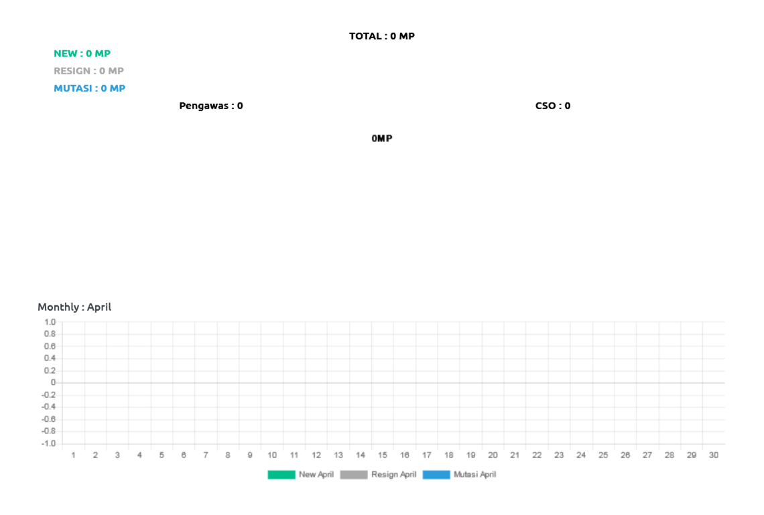This screenshot has width=764, height=515.
Task: Click the New April legend label
Action: (316, 475)
